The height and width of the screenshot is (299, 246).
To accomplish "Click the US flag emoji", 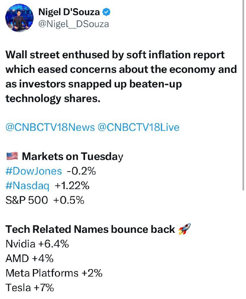I will coord(12,156).
